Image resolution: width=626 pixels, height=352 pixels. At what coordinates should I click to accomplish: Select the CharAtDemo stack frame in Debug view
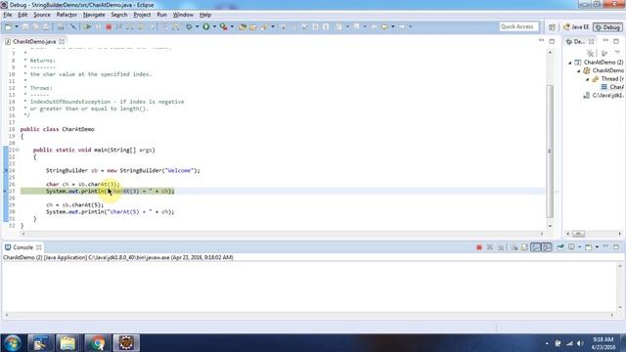[x=612, y=87]
